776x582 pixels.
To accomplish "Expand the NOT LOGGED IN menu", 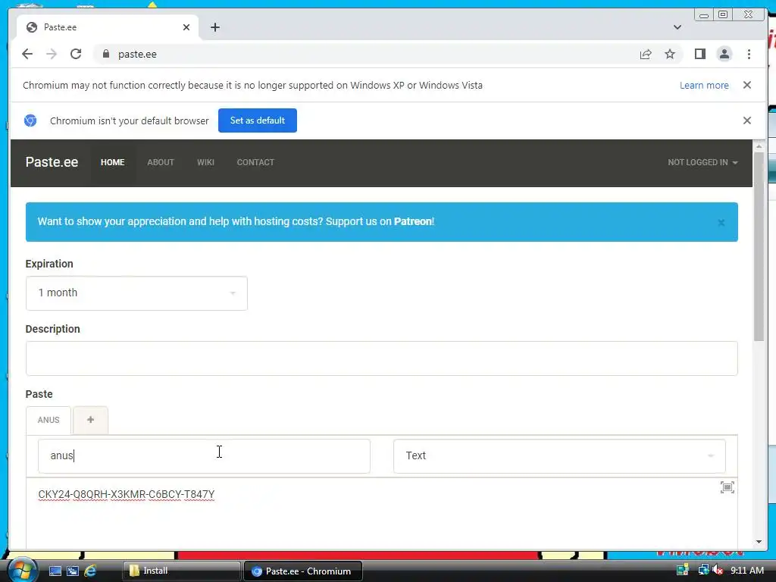I will (x=702, y=162).
